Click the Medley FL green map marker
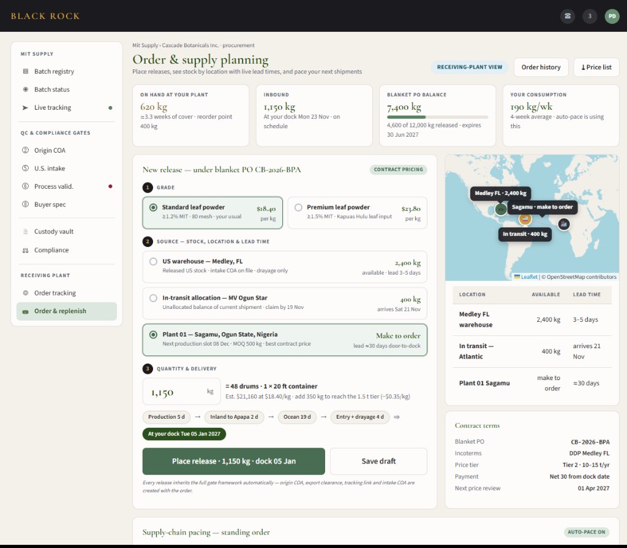 pos(501,209)
